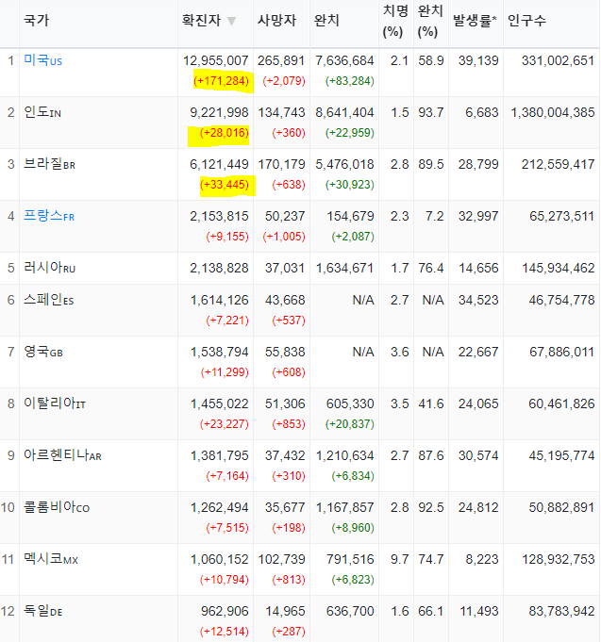
Task: Select the 콜롬비아 CO country name
Action: pyautogui.click(x=57, y=507)
